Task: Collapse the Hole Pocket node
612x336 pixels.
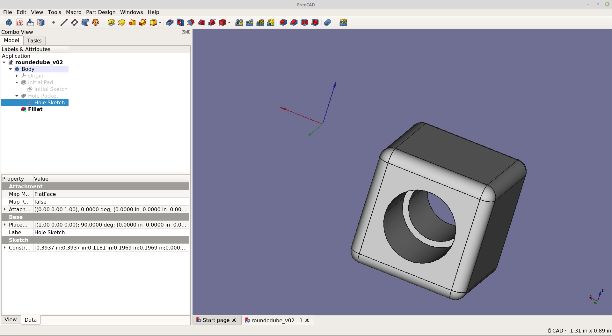Action: coord(17,96)
